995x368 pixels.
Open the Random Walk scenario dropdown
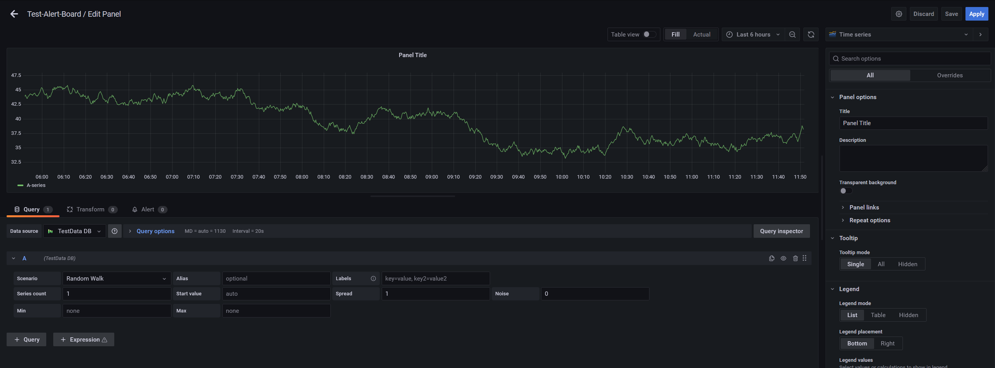116,279
